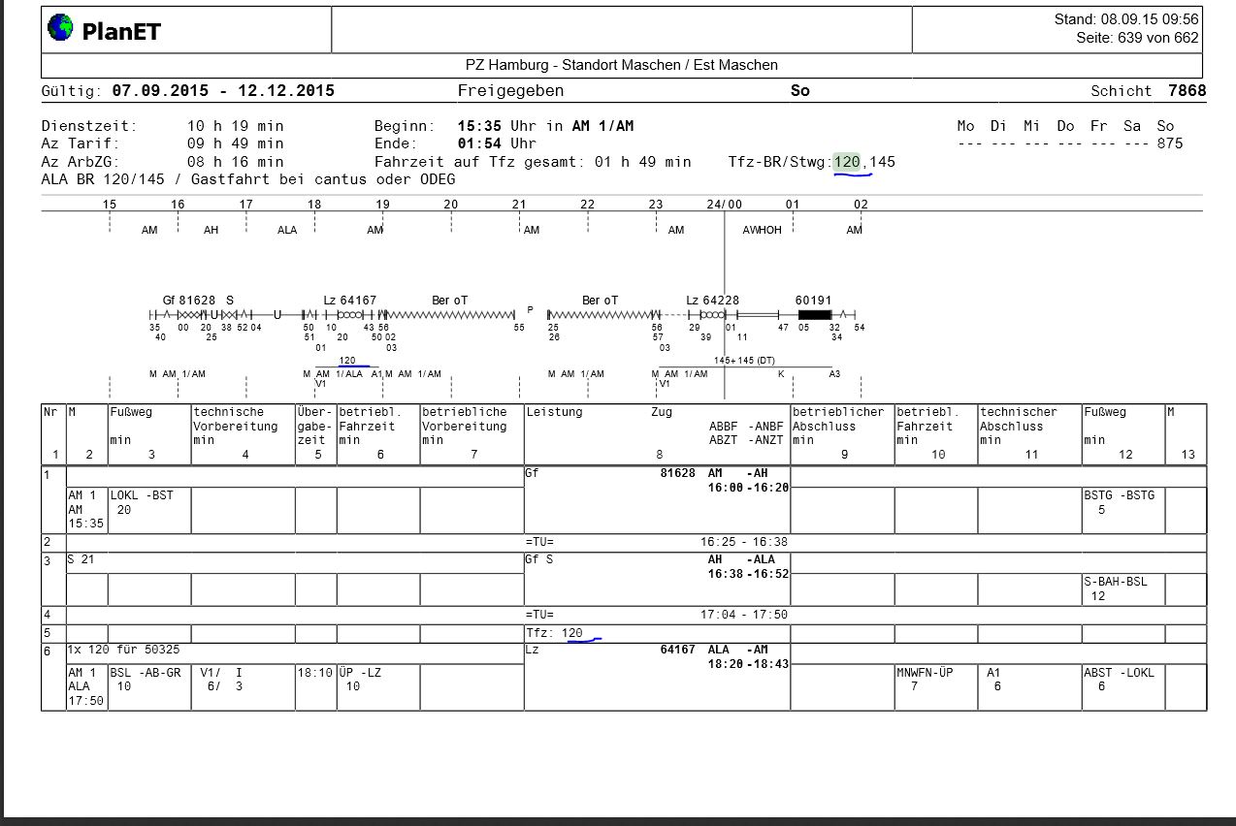Image resolution: width=1236 pixels, height=826 pixels.
Task: Click the validity date range 07.09.2015 - 12.12.2015
Action: click(223, 91)
